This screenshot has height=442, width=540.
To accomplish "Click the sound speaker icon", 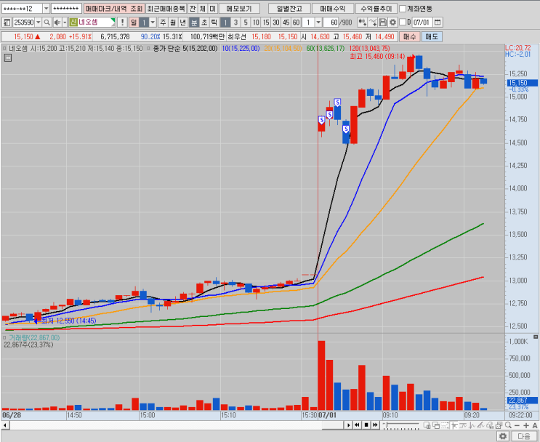I will tap(57, 23).
